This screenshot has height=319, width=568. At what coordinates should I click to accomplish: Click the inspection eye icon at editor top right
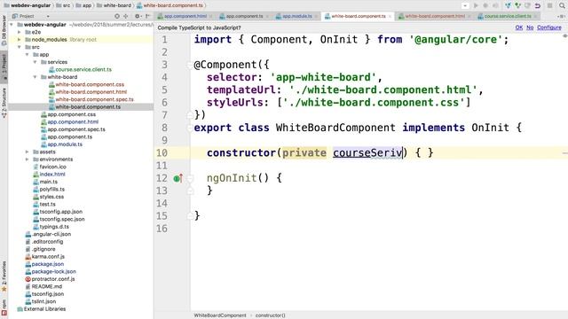click(564, 36)
